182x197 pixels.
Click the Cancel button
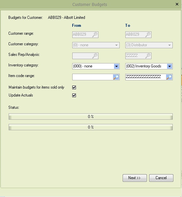pyautogui.click(x=161, y=178)
